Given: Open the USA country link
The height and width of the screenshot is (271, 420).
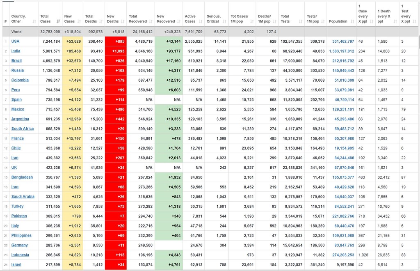Looking at the screenshot, I should pos(15,41).
